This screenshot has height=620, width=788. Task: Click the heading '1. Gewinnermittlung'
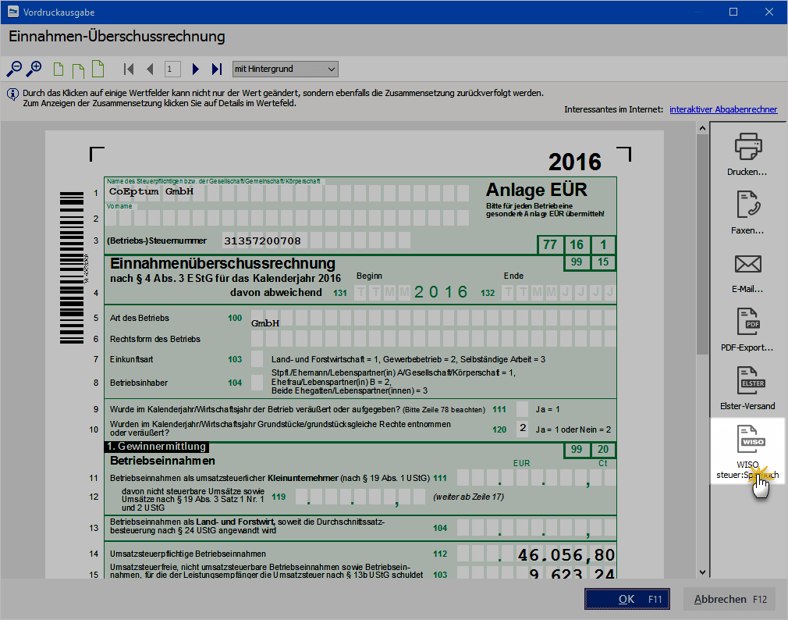(156, 447)
